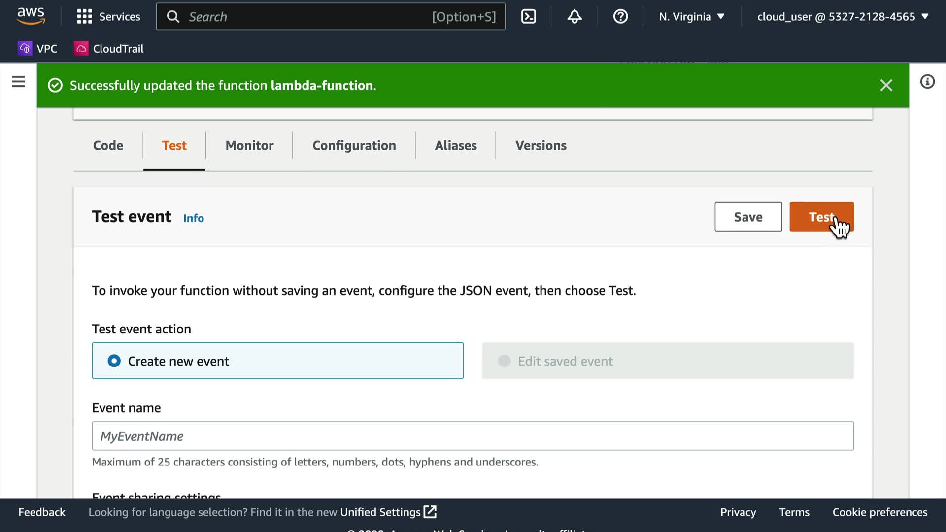The image size is (946, 532).
Task: Click the Save button for the test event
Action: 748,217
